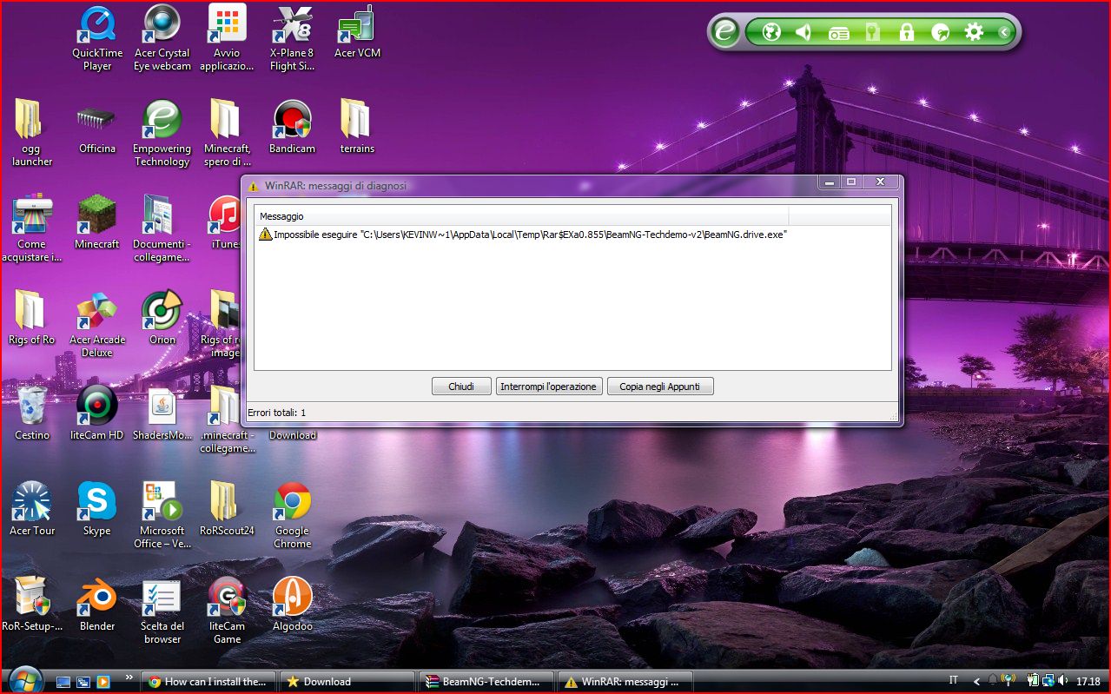Open the volume icon in system tray

tap(1064, 681)
